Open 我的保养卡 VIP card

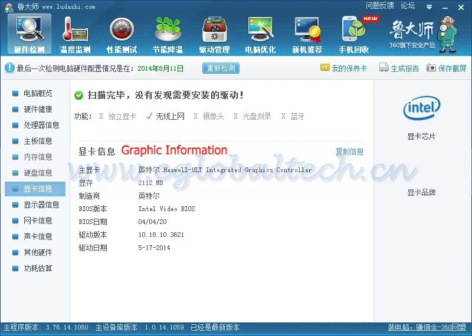349,68
